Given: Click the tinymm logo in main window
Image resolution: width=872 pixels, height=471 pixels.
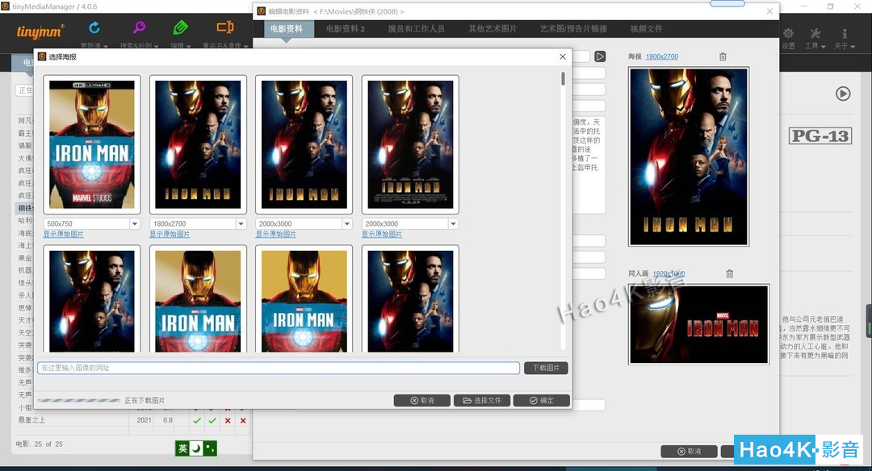Looking at the screenshot, I should point(40,31).
